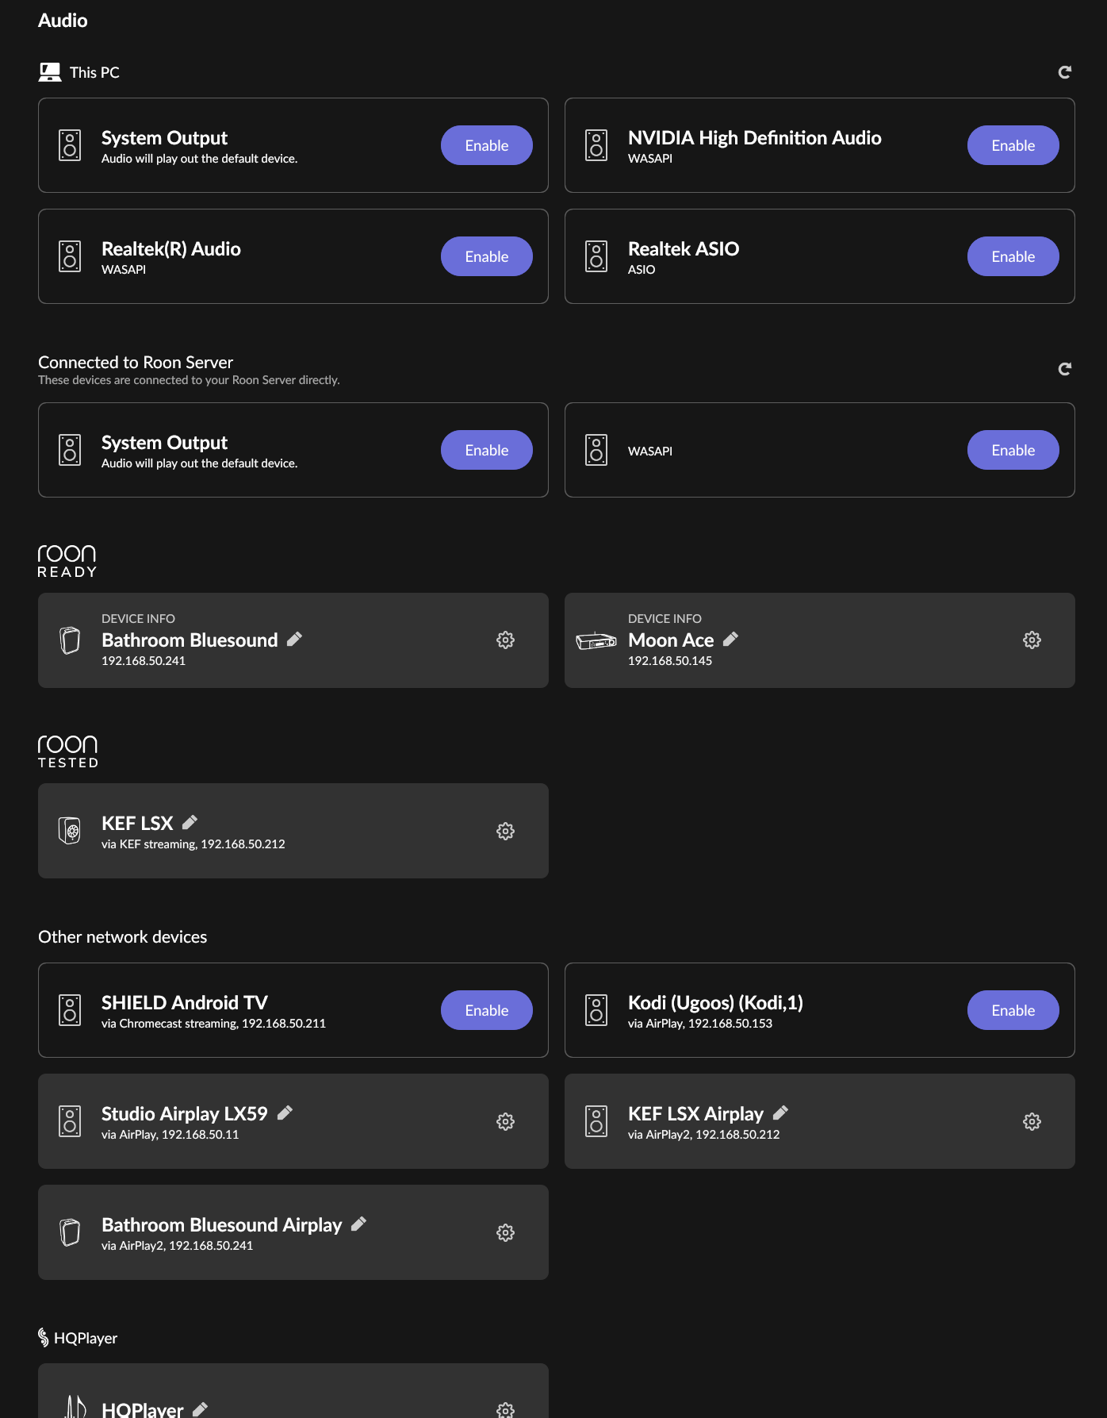Refresh the This PC device list

coord(1065,72)
